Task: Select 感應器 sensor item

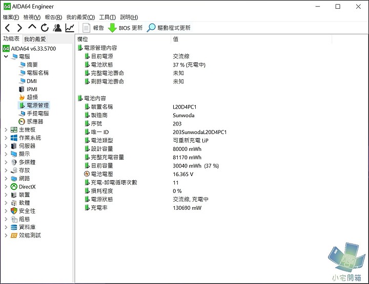Action: [35, 121]
